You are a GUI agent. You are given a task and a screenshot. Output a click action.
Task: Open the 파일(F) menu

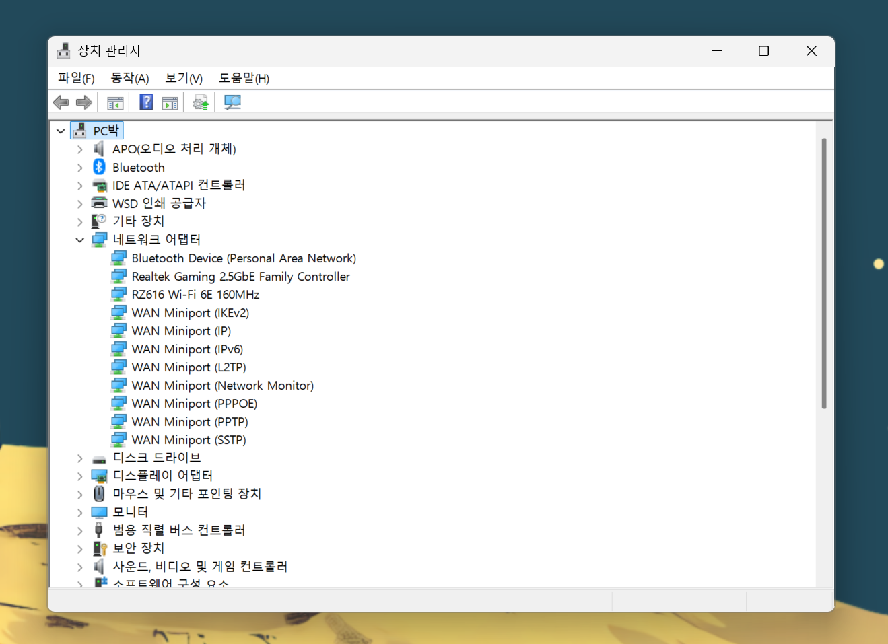[x=76, y=78]
